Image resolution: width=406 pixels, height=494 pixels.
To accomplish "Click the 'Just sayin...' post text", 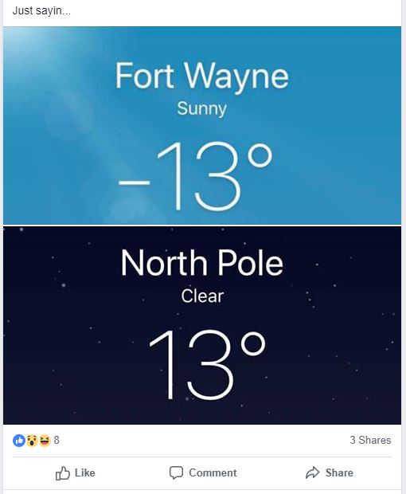I will [41, 11].
